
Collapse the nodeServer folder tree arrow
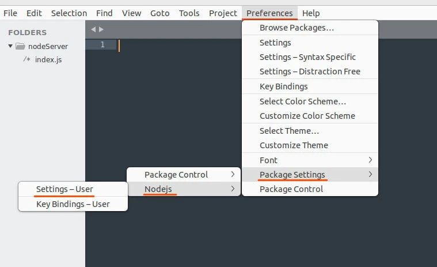tap(10, 46)
